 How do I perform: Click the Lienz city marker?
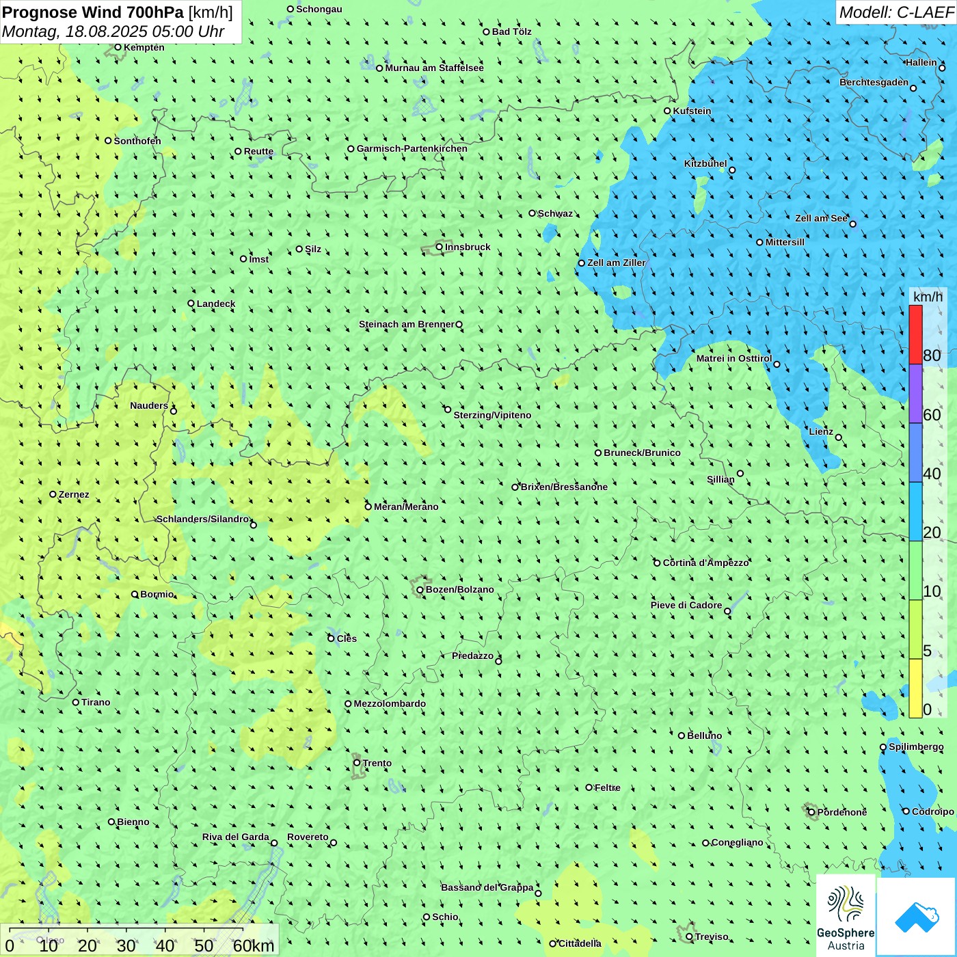pyautogui.click(x=839, y=437)
